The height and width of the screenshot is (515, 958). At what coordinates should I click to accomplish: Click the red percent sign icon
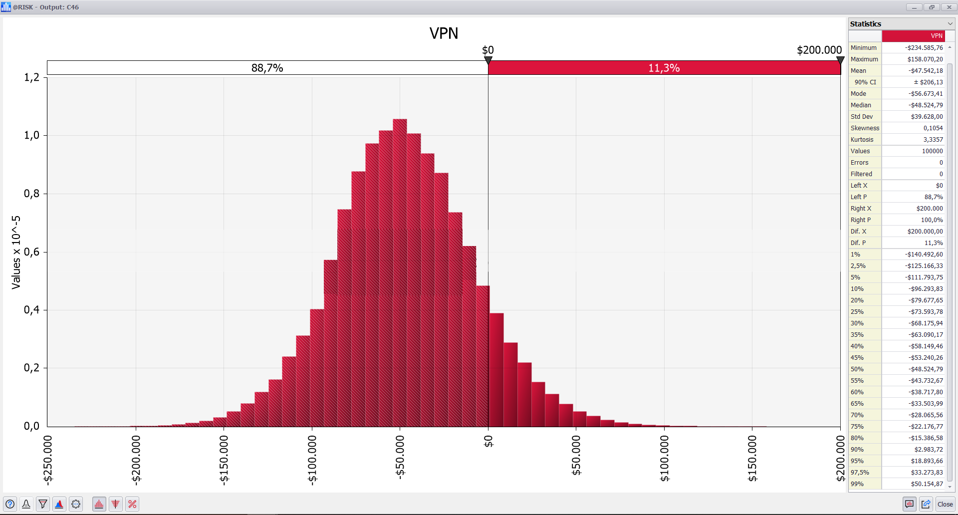(132, 504)
